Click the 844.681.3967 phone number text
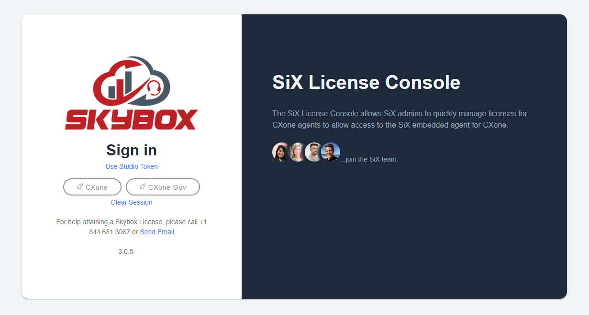 tap(110, 232)
